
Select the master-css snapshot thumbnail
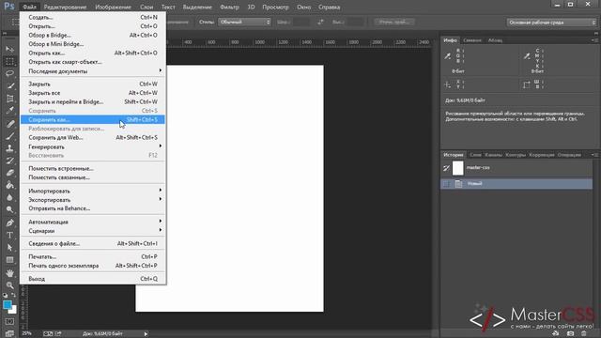[x=457, y=168]
